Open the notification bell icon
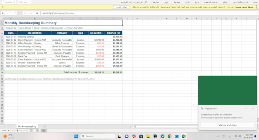Viewport: 259px width, 140px height. tap(255, 136)
